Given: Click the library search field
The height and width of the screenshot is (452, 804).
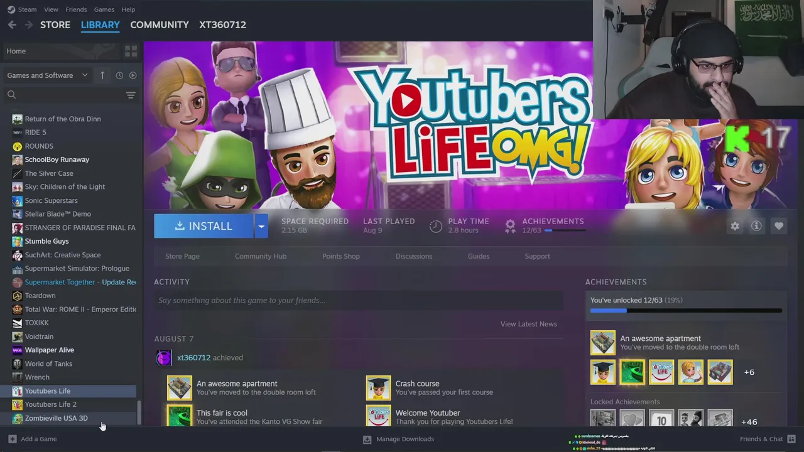Looking at the screenshot, I should click(x=63, y=95).
